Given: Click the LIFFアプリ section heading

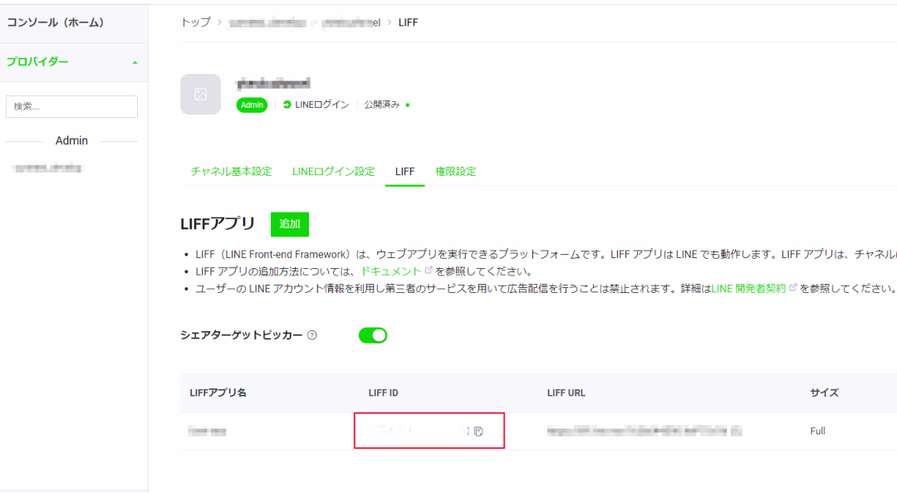Looking at the screenshot, I should (x=218, y=223).
